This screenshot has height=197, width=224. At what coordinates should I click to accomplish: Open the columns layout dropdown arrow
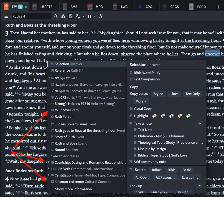pyautogui.click(x=95, y=16)
